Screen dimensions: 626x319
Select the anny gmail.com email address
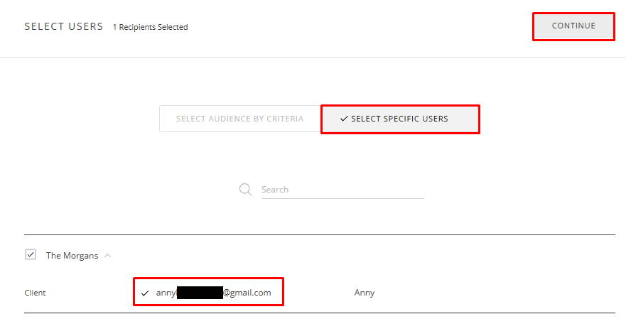[x=213, y=293]
